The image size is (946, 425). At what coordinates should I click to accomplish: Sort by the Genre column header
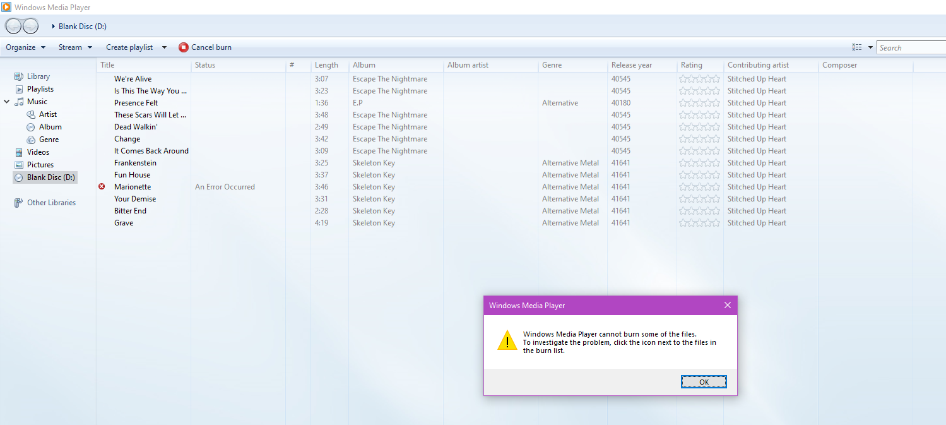tap(573, 65)
